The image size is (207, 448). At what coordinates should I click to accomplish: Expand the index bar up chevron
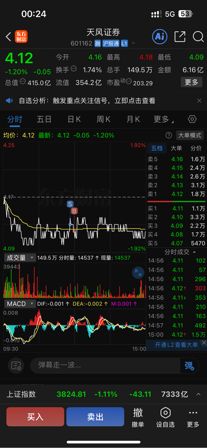[198, 394]
